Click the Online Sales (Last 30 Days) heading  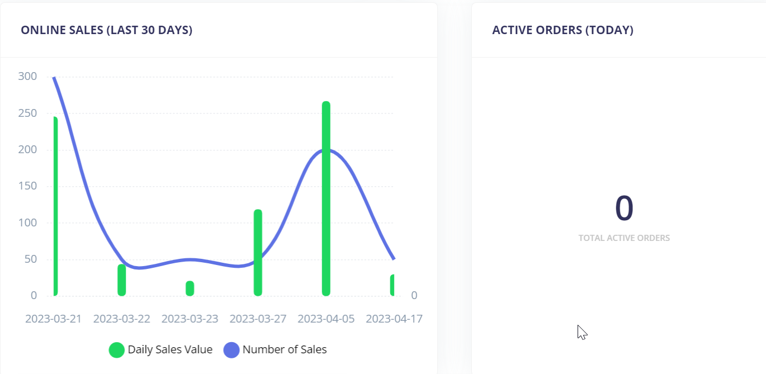(107, 30)
